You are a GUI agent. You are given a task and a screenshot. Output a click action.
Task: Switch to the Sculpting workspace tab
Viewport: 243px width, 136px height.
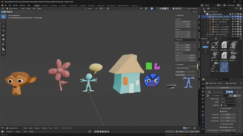click(54, 6)
